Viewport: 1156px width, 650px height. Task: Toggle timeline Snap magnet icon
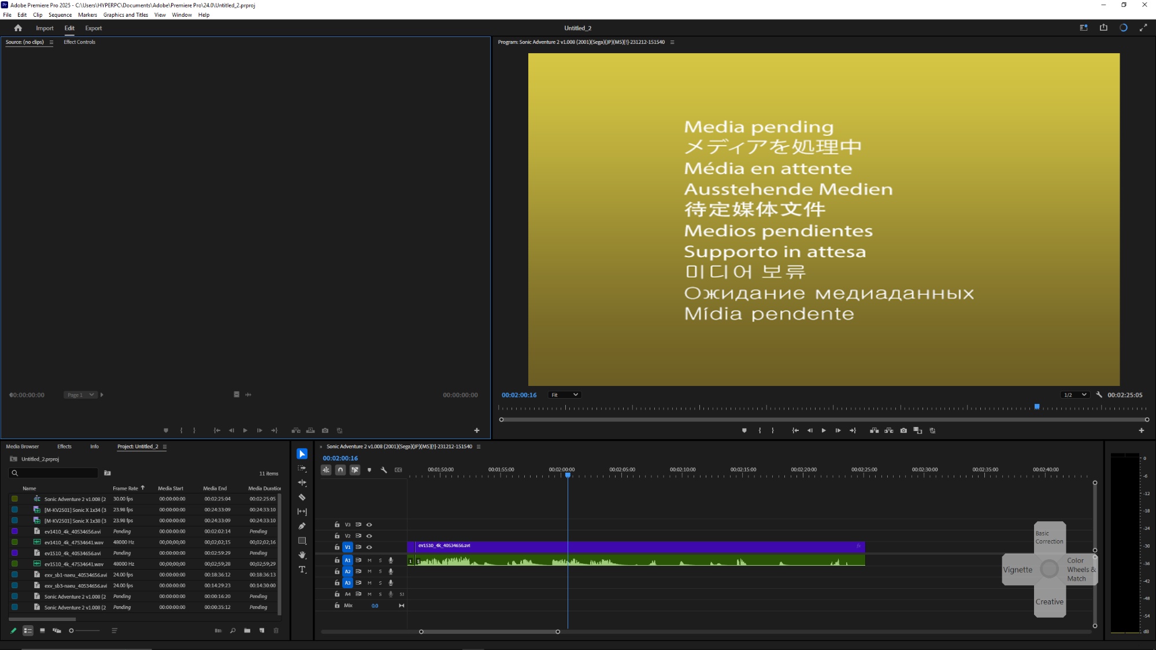tap(340, 470)
